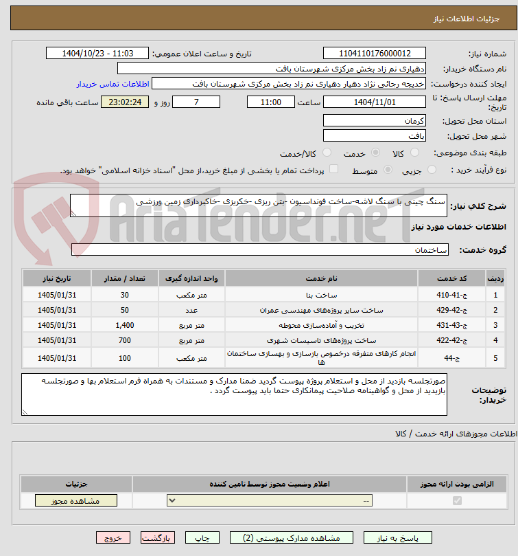Open مشاهده مدارک پیوستی (2) button
The width and height of the screenshot is (518, 556).
point(292,538)
